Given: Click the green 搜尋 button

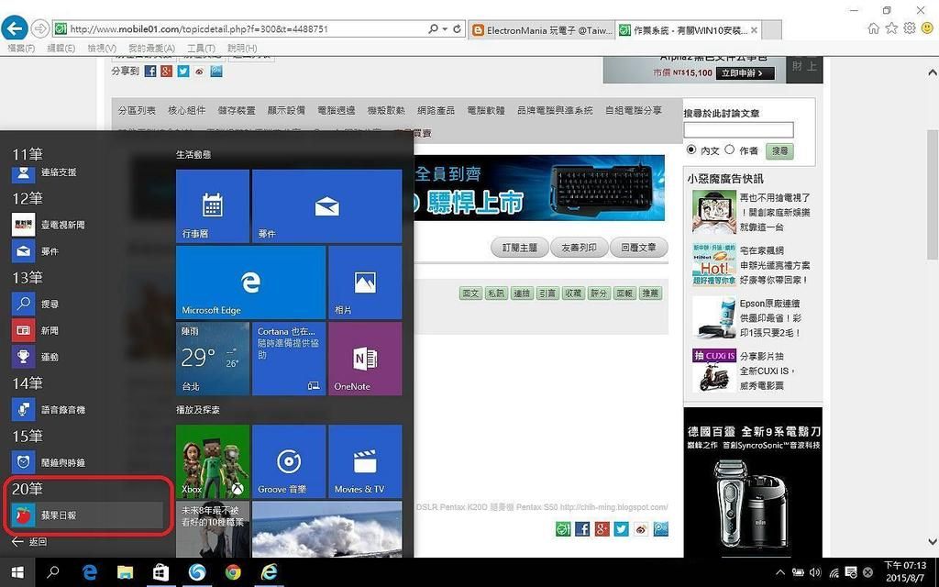Looking at the screenshot, I should pyautogui.click(x=779, y=151).
